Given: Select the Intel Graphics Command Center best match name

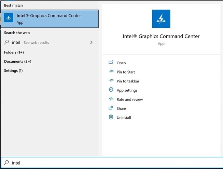Looking at the screenshot, I should click(49, 16).
